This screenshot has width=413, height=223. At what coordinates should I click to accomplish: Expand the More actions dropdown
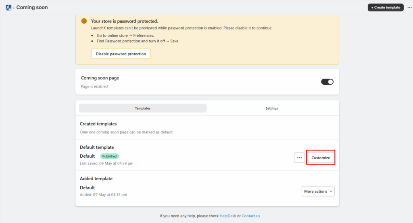tap(318, 191)
